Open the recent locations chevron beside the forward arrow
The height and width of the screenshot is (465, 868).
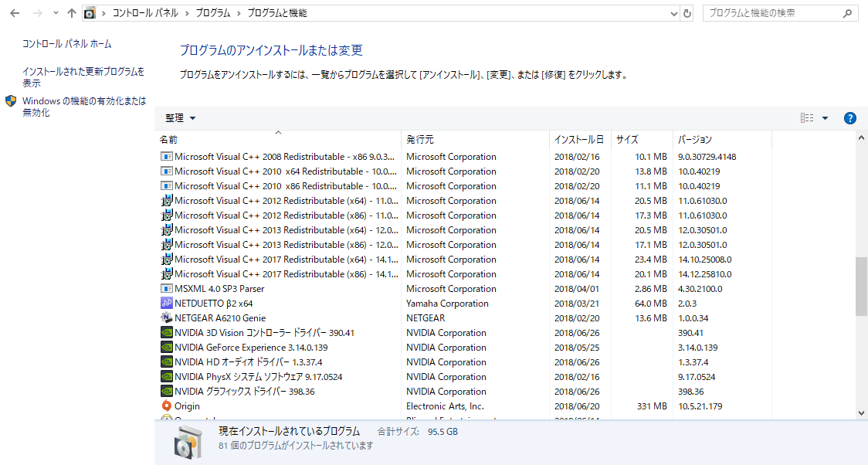56,13
